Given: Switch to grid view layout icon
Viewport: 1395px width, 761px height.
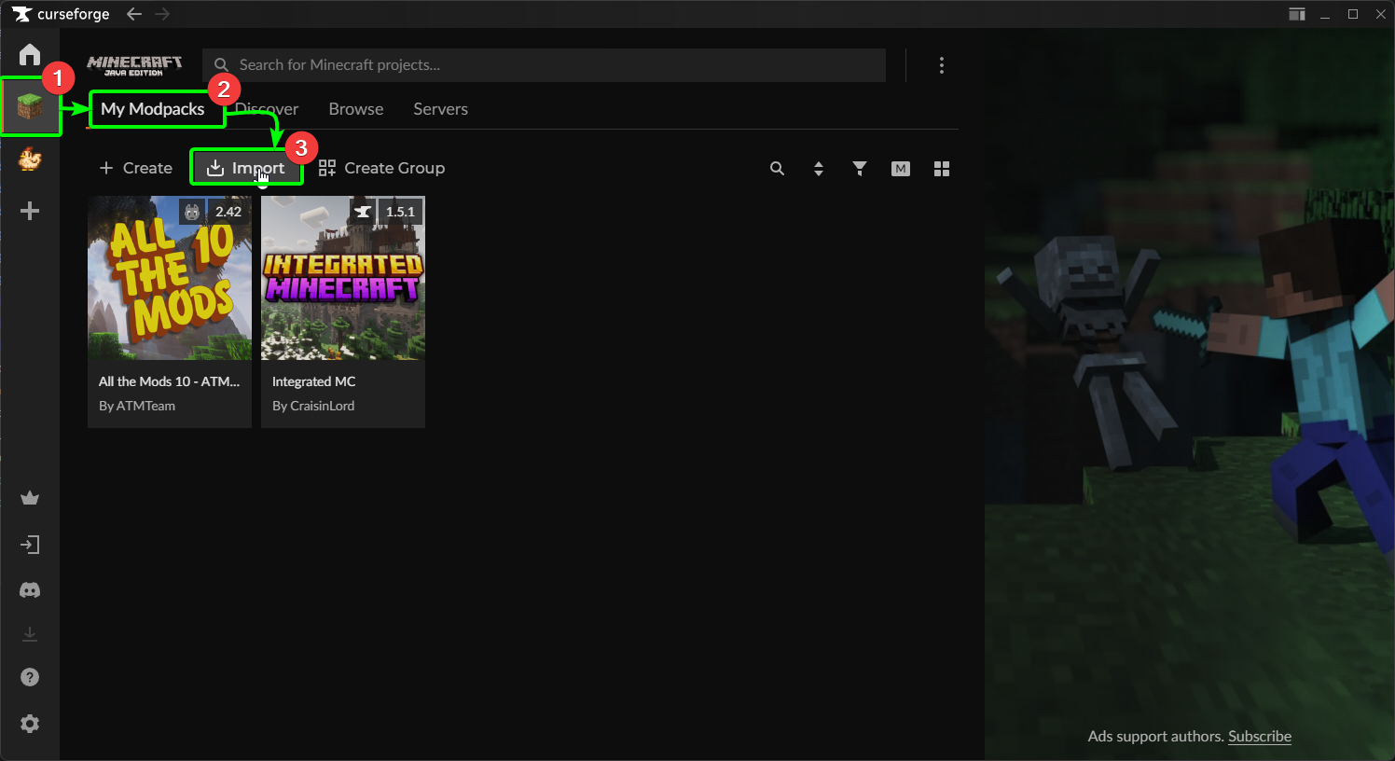Looking at the screenshot, I should (942, 169).
